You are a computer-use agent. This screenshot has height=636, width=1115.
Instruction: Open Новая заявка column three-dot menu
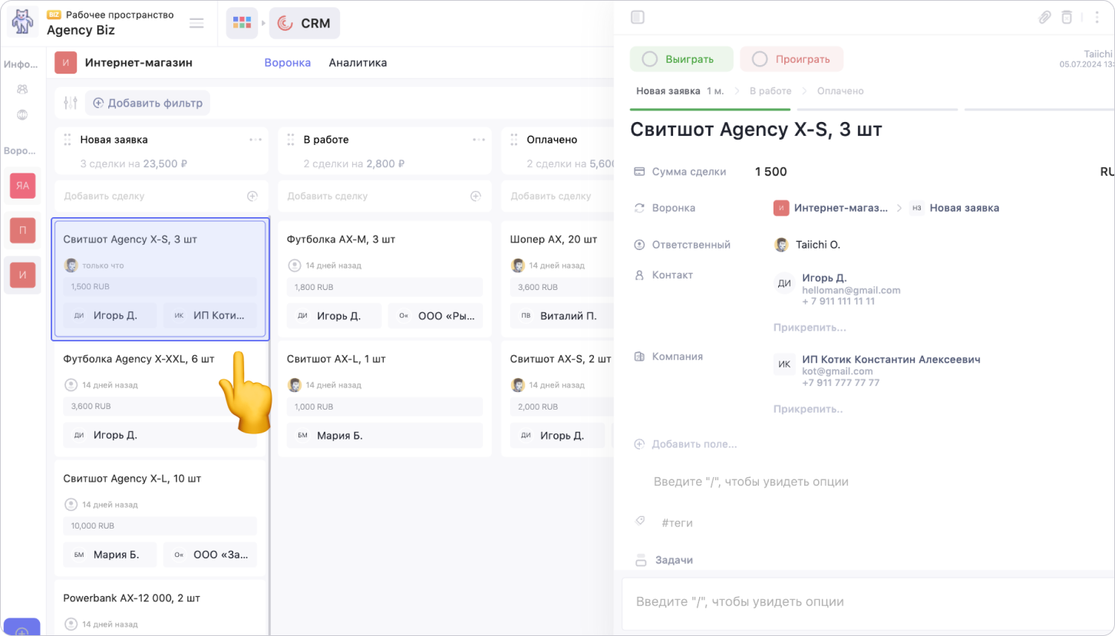pos(256,140)
